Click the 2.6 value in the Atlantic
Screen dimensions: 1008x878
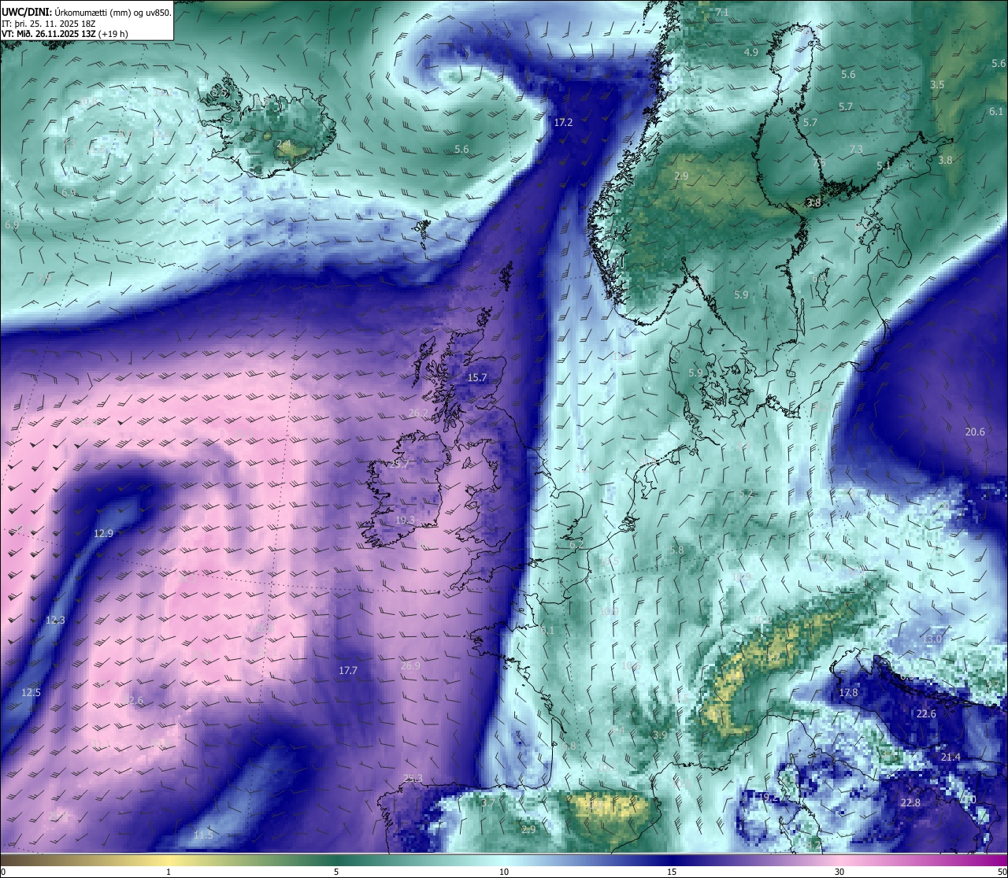[136, 700]
